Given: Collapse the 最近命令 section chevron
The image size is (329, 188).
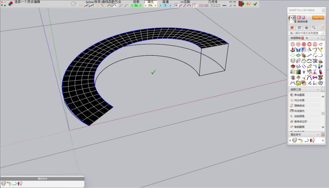Looking at the screenshot, I should 318,135.
